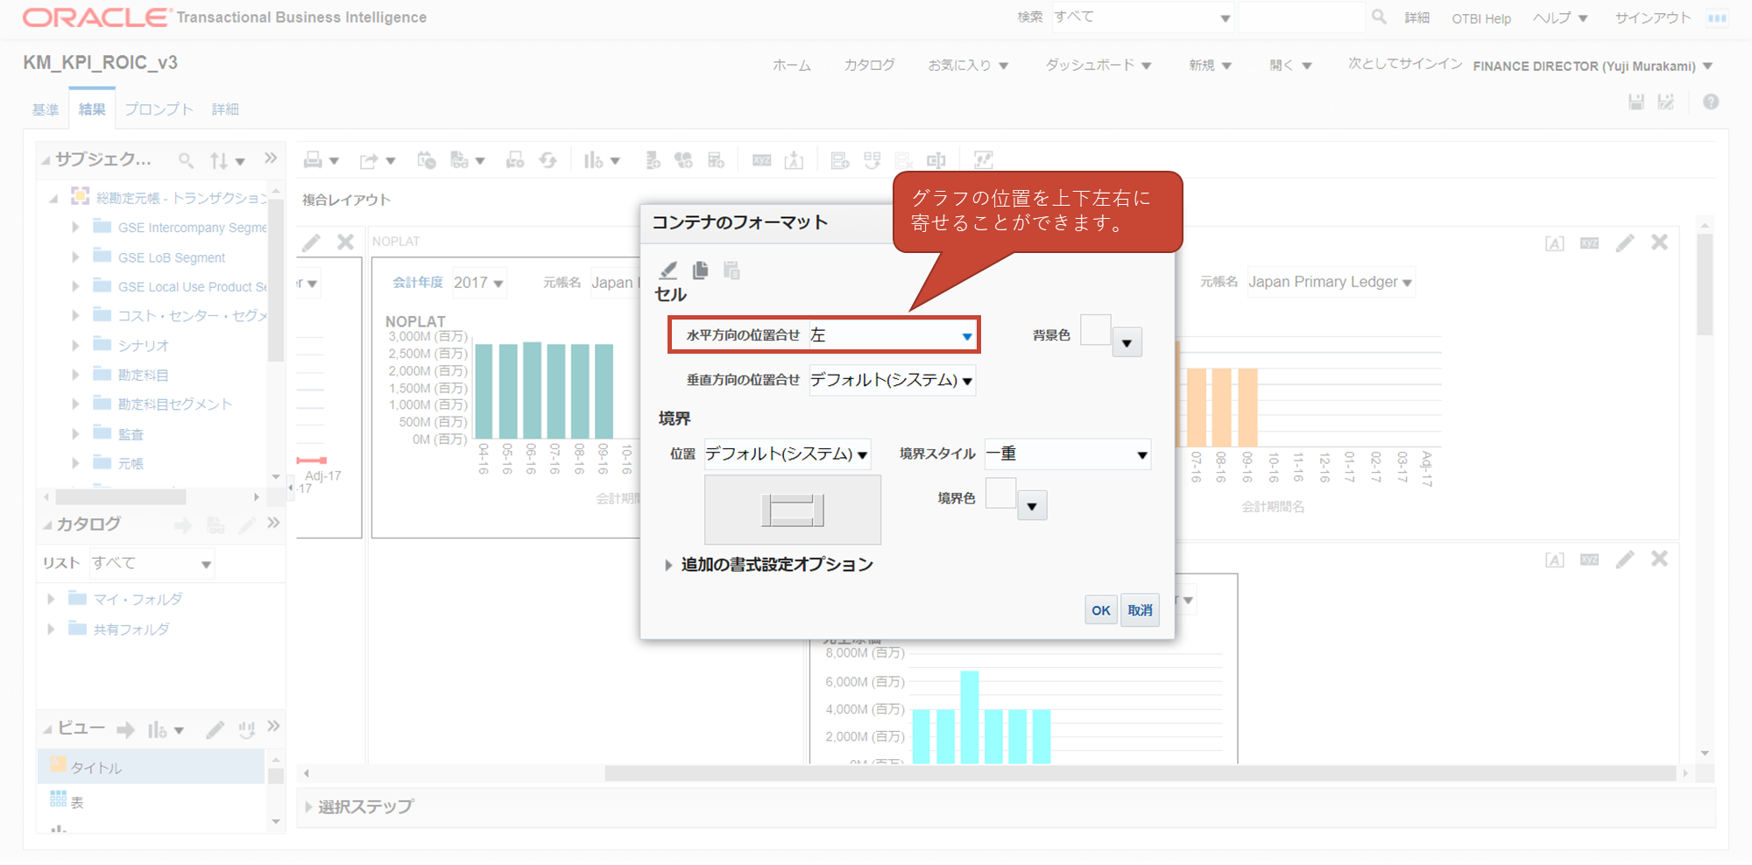Expand additional formatting options section
The height and width of the screenshot is (865, 1752).
tap(668, 566)
